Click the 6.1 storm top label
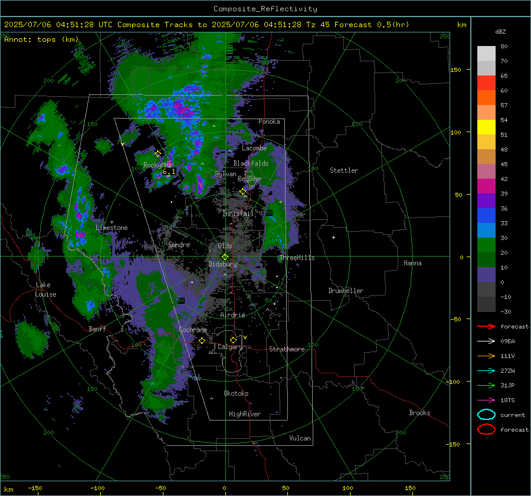This screenshot has width=531, height=496. (x=169, y=172)
